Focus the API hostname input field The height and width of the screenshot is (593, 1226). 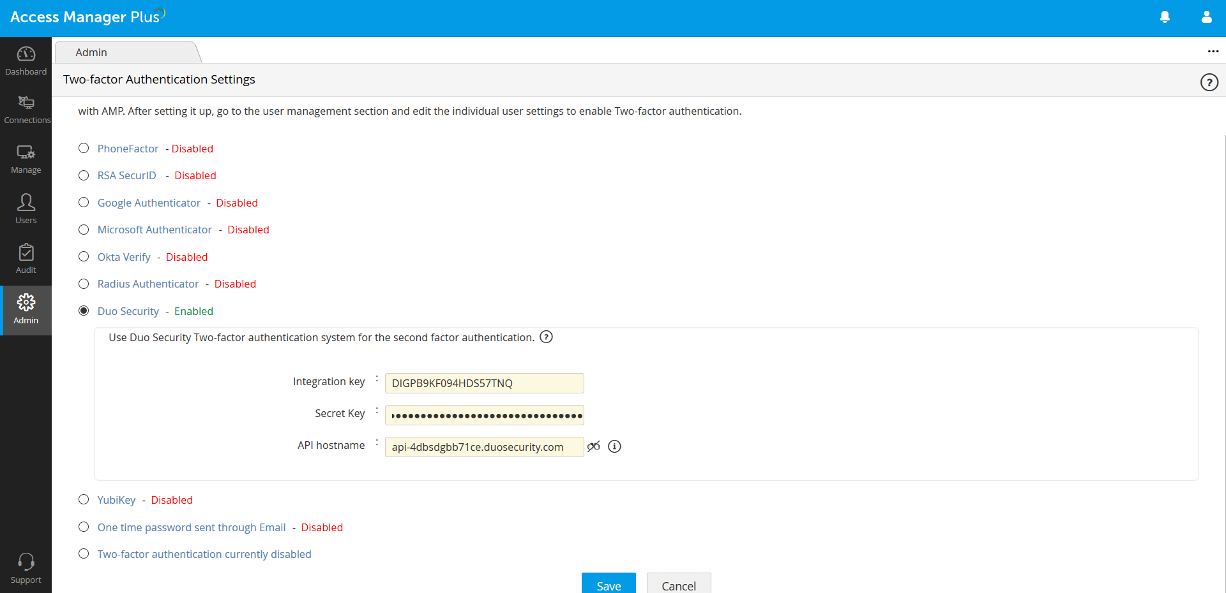point(484,447)
